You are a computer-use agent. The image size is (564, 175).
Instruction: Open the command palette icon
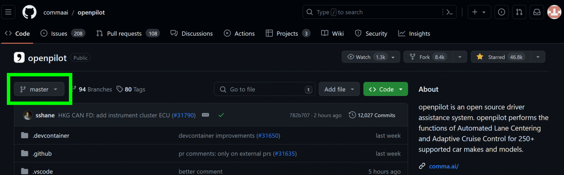449,12
